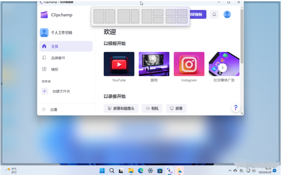
Task: Start 屏幕和摄像头 recording
Action: (x=121, y=108)
